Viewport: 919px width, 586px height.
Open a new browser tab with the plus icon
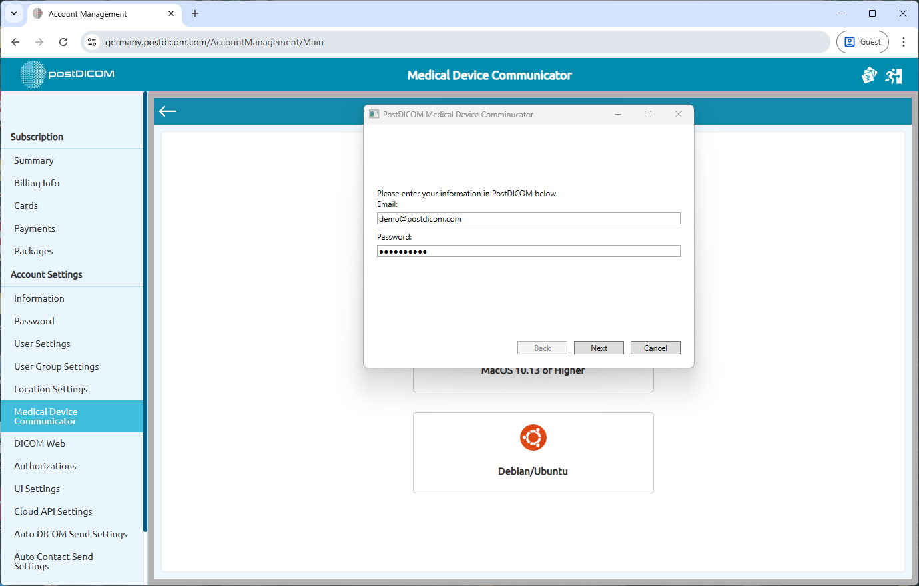195,13
